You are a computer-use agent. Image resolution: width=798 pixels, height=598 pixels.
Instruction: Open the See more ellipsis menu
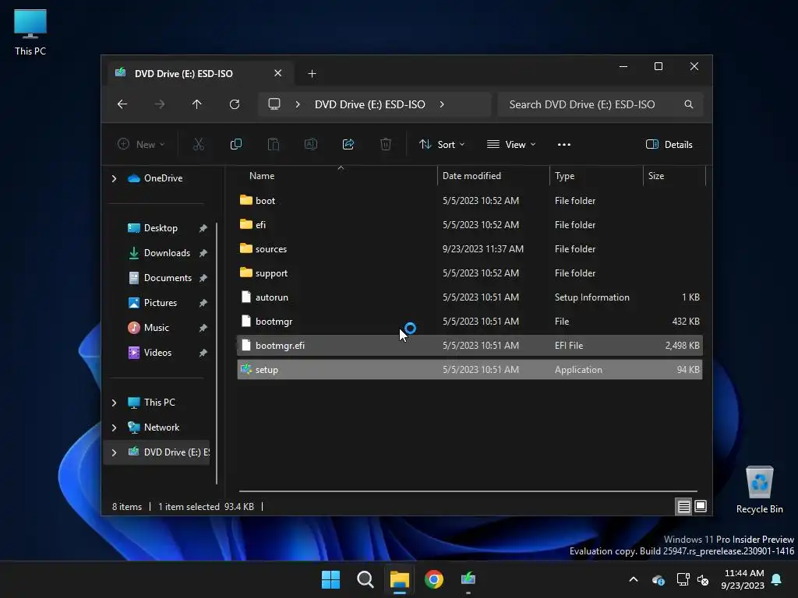pos(564,144)
